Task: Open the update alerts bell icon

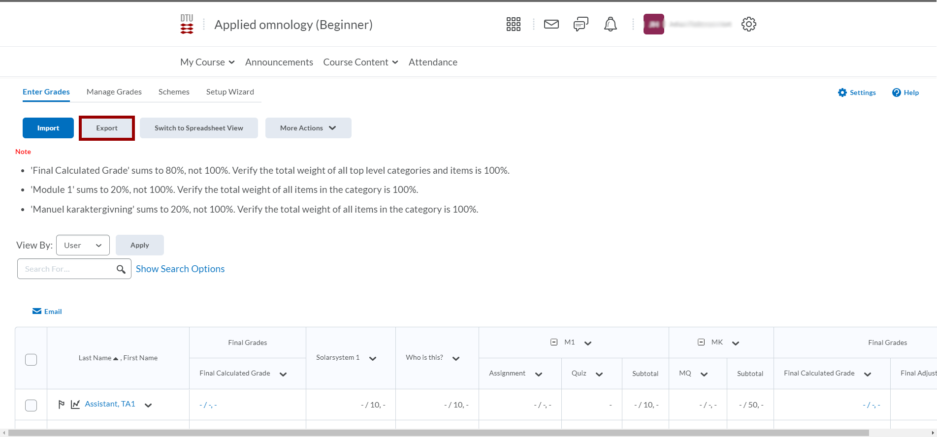Action: [610, 24]
